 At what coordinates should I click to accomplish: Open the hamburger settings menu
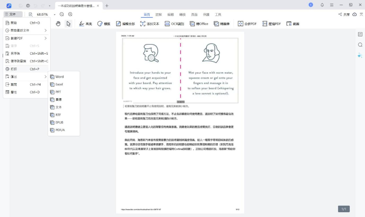tap(332, 5)
